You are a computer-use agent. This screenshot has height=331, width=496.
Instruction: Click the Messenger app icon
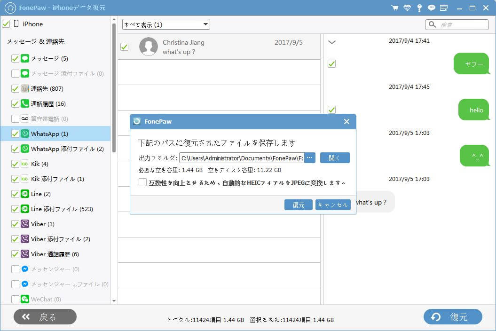click(25, 269)
